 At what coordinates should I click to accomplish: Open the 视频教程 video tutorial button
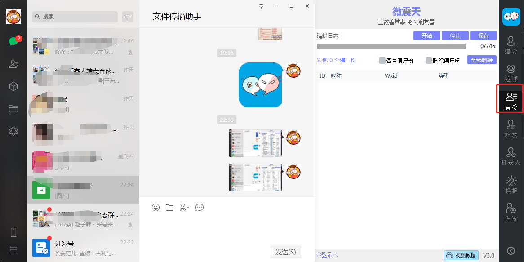pyautogui.click(x=461, y=255)
